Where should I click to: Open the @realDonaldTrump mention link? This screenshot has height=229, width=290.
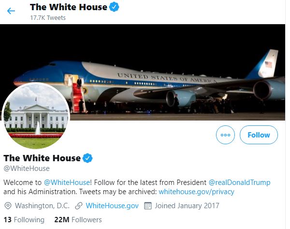tap(239, 182)
